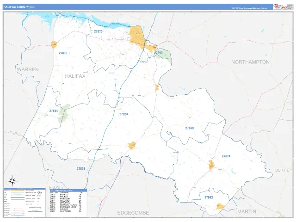
Task: Click the ZIP code label 27890
Action: (158, 53)
